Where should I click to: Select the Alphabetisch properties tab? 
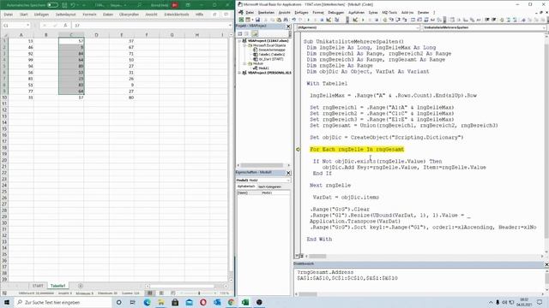(246, 187)
